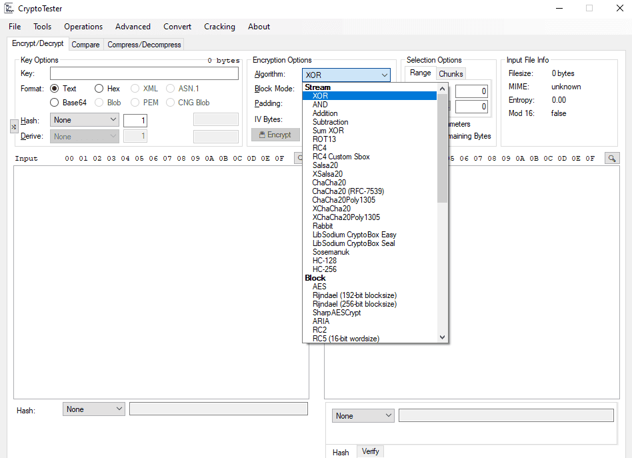The width and height of the screenshot is (632, 458).
Task: Switch to the Compress/Decompress tab
Action: pyautogui.click(x=144, y=45)
